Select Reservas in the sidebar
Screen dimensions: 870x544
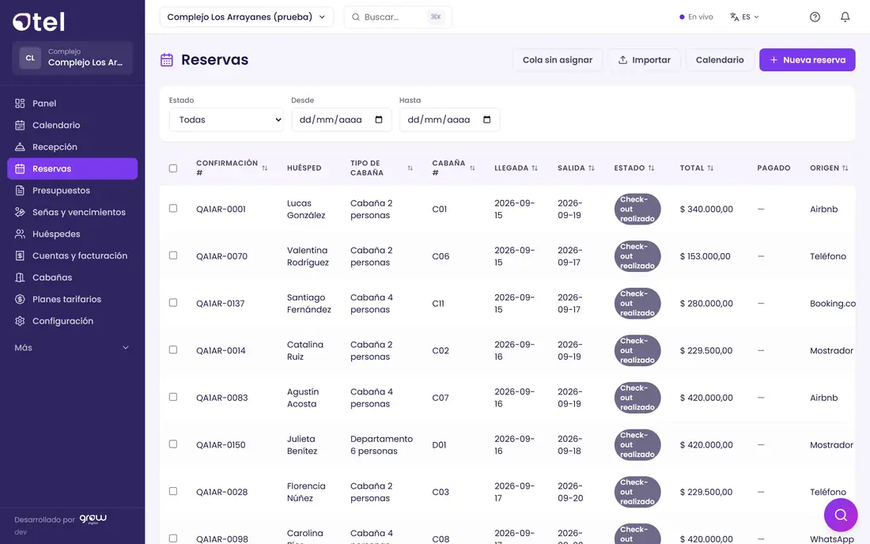click(x=72, y=168)
